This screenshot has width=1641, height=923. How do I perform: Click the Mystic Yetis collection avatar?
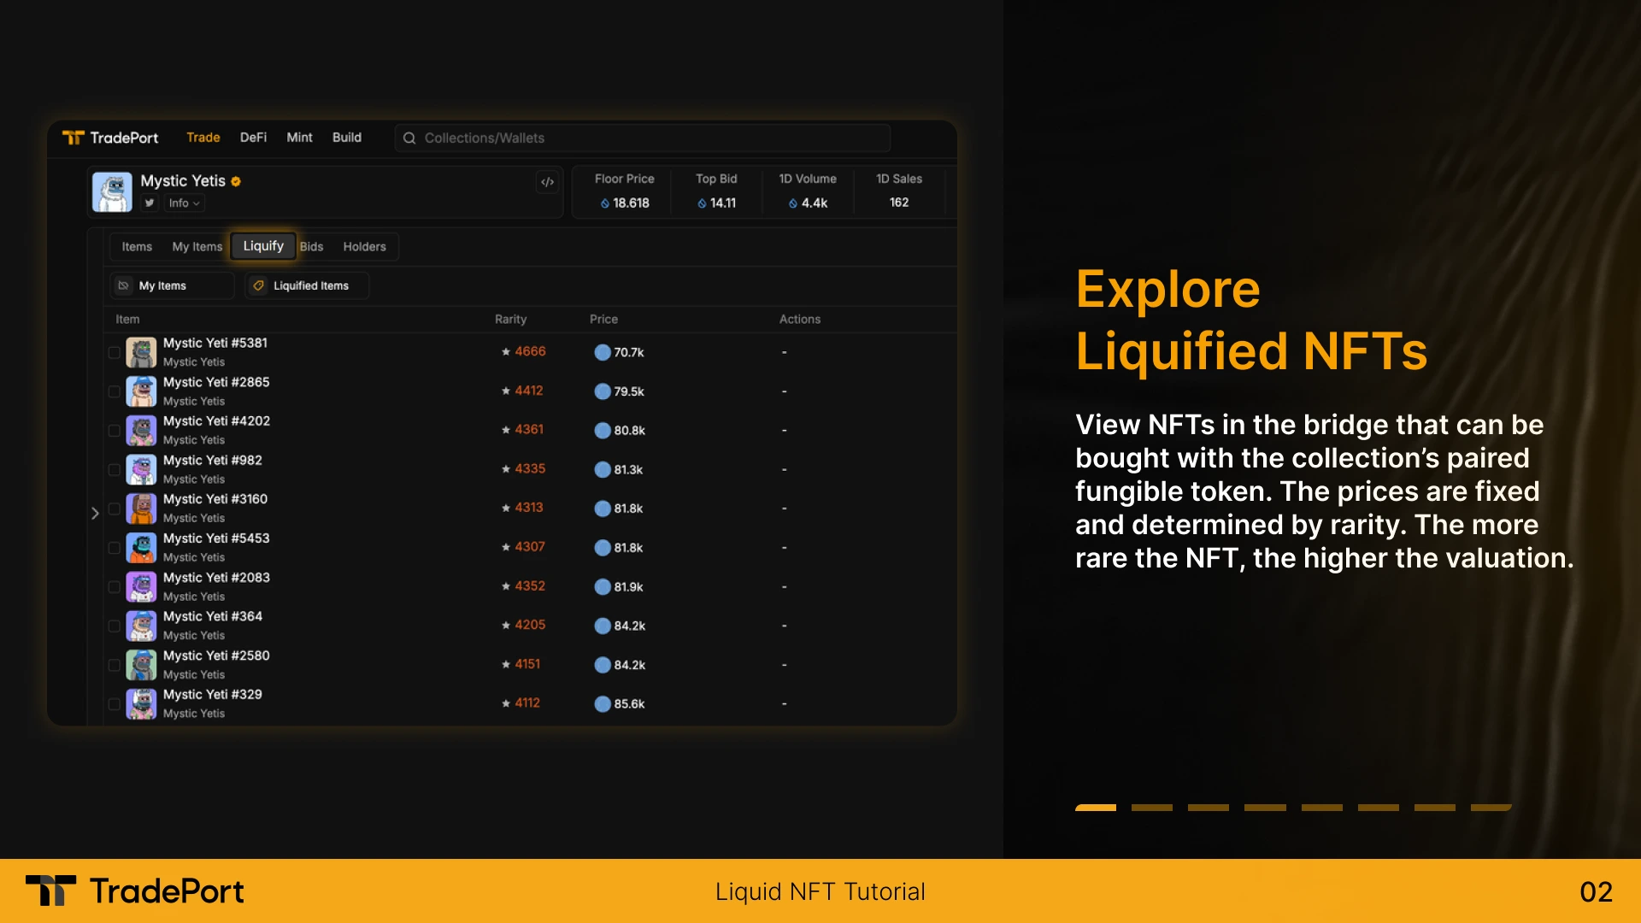(x=112, y=191)
